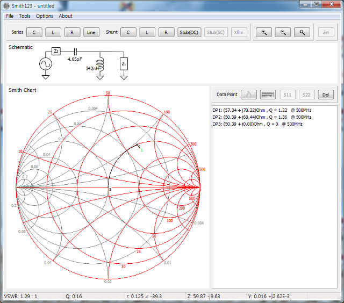Add data point using keyboard icon button
The width and height of the screenshot is (344, 303).
click(x=268, y=95)
